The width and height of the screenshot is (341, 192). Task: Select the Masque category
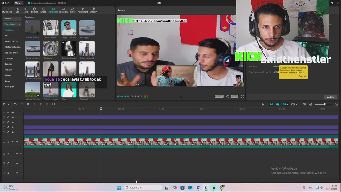pos(8,70)
